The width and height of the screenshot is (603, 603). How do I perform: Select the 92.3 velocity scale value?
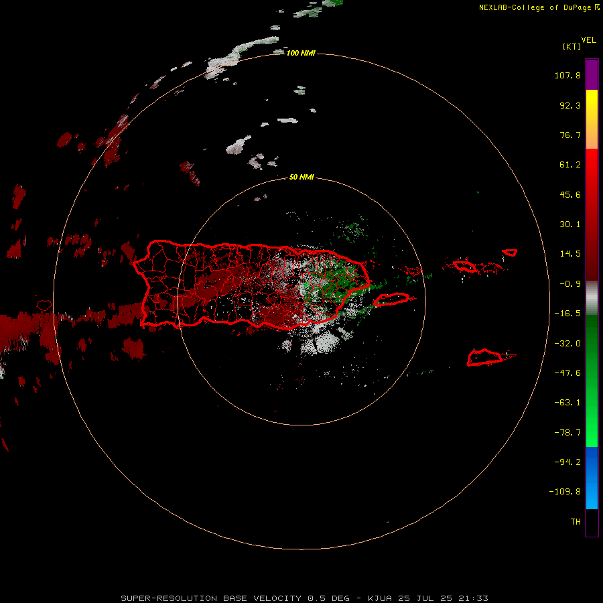(x=570, y=105)
